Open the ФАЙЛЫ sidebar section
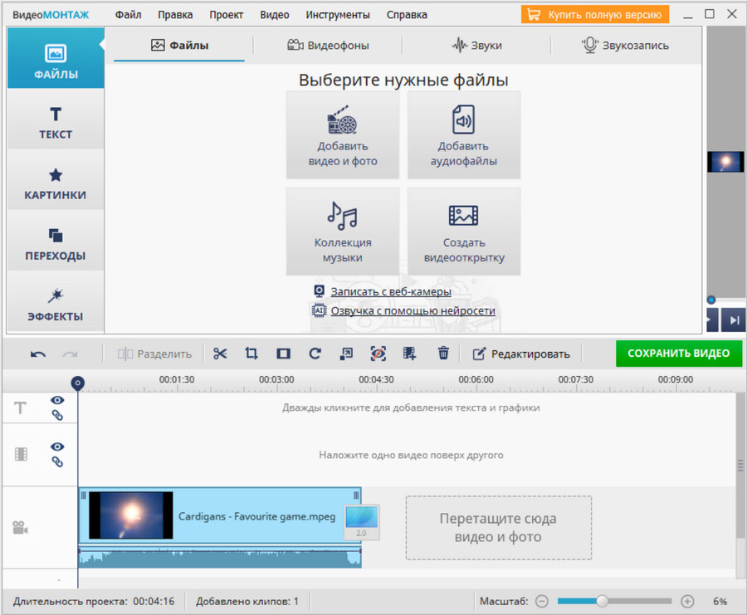This screenshot has height=615, width=747. tap(56, 58)
